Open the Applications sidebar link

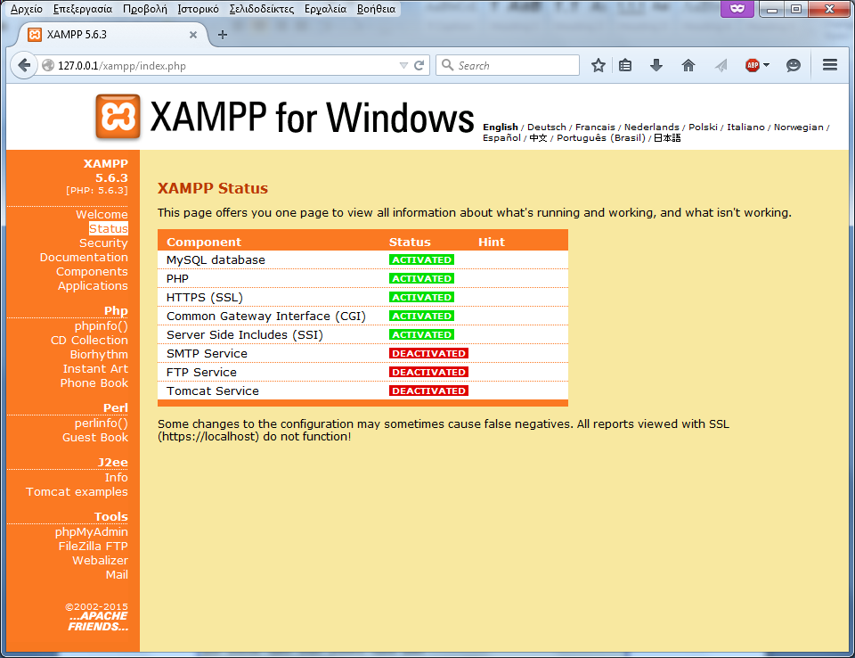click(94, 285)
